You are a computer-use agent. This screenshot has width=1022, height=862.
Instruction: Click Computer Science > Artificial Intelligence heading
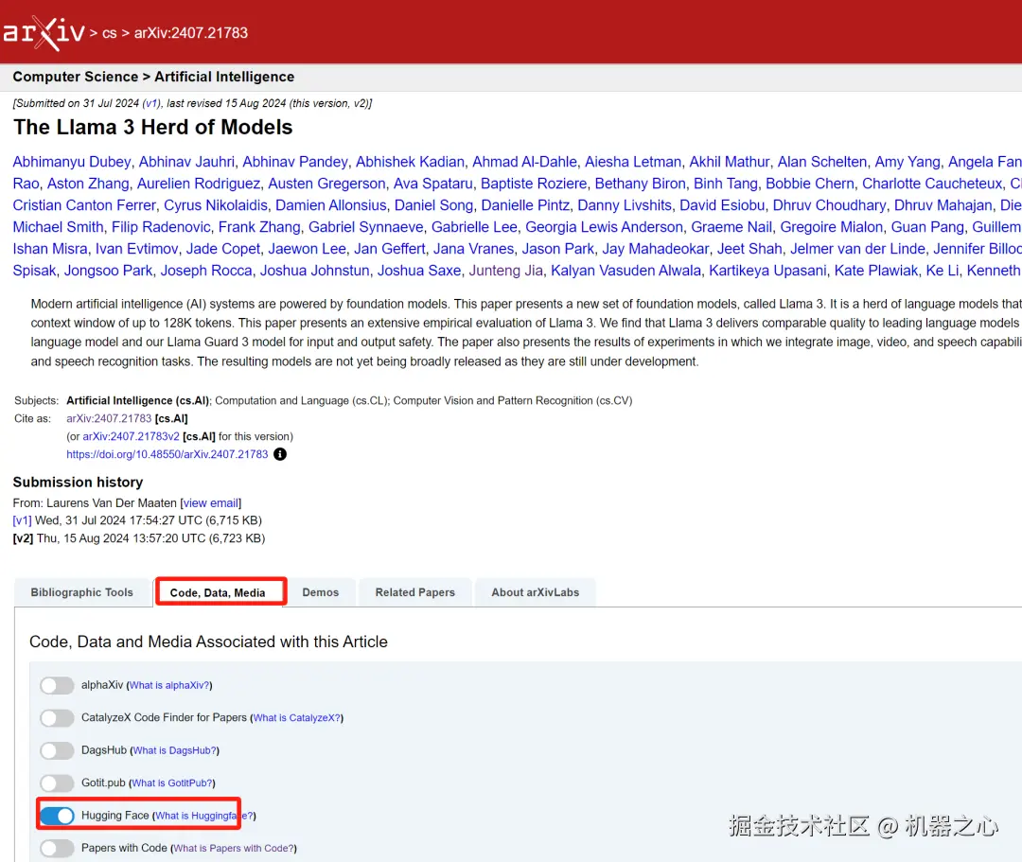tap(154, 77)
